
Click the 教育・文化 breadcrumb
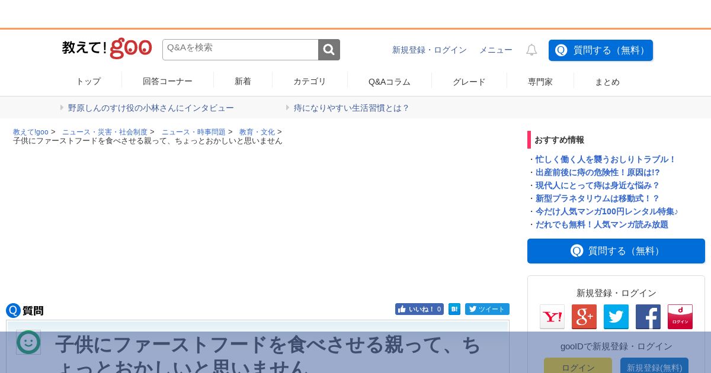click(257, 132)
